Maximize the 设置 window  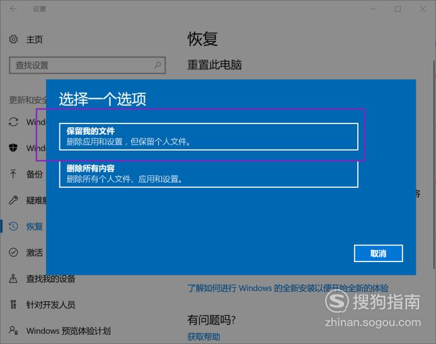tap(398, 9)
